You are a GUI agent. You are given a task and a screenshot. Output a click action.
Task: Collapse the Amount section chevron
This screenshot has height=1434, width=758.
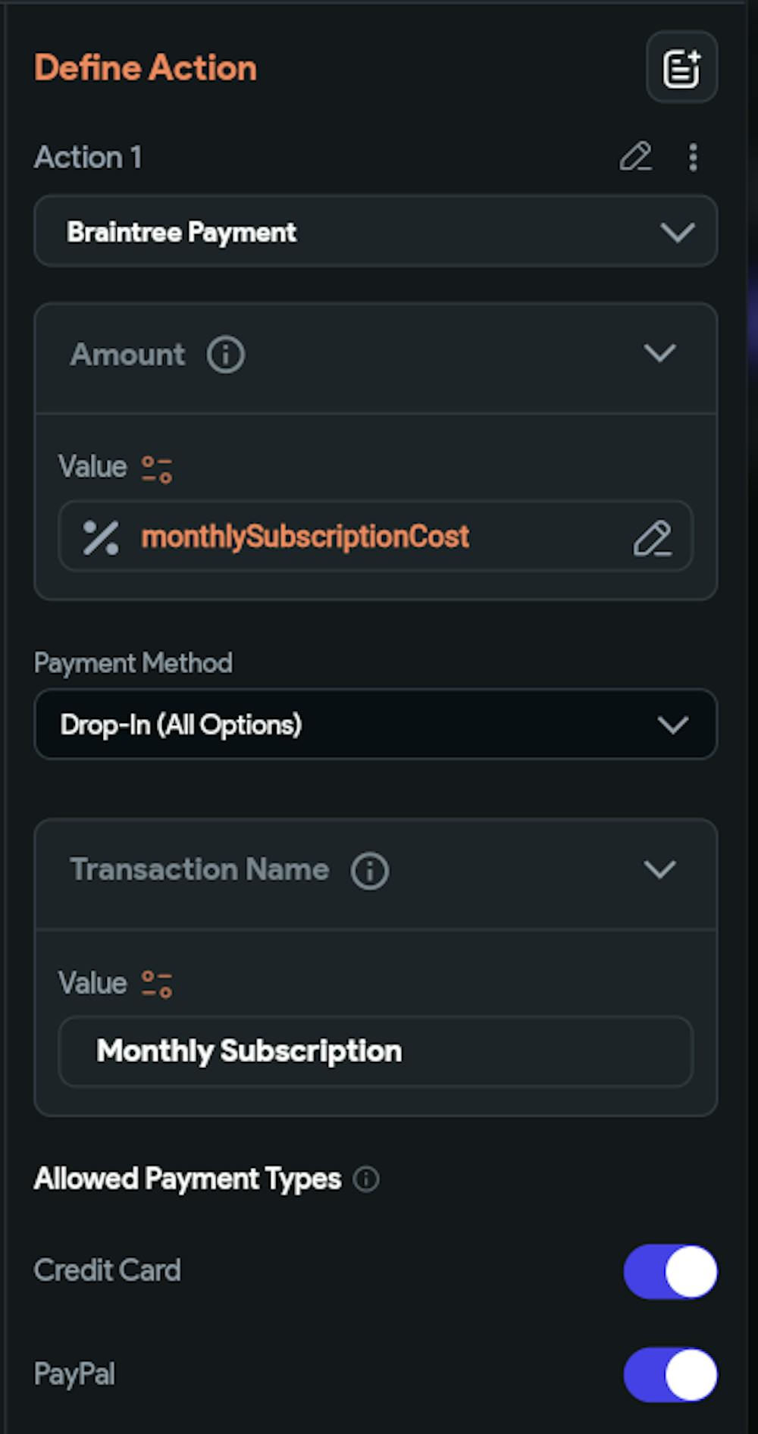(659, 353)
